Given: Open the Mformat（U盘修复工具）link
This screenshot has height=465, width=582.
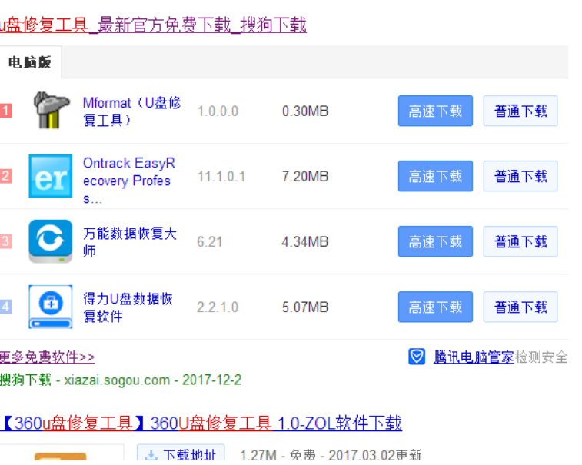Looking at the screenshot, I should (131, 111).
